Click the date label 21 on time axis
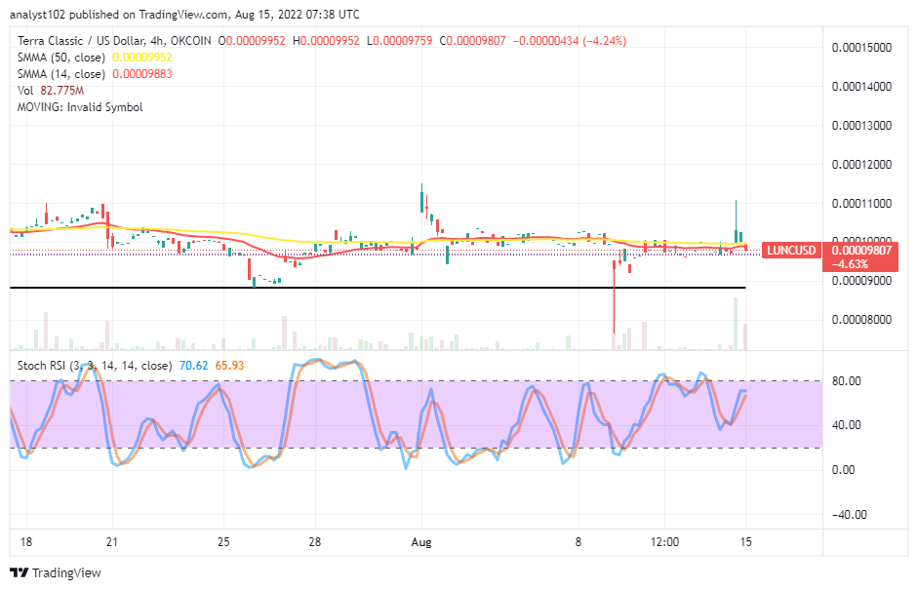This screenshot has width=918, height=590. (x=112, y=542)
